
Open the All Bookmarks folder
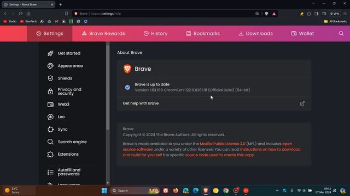pos(335,21)
